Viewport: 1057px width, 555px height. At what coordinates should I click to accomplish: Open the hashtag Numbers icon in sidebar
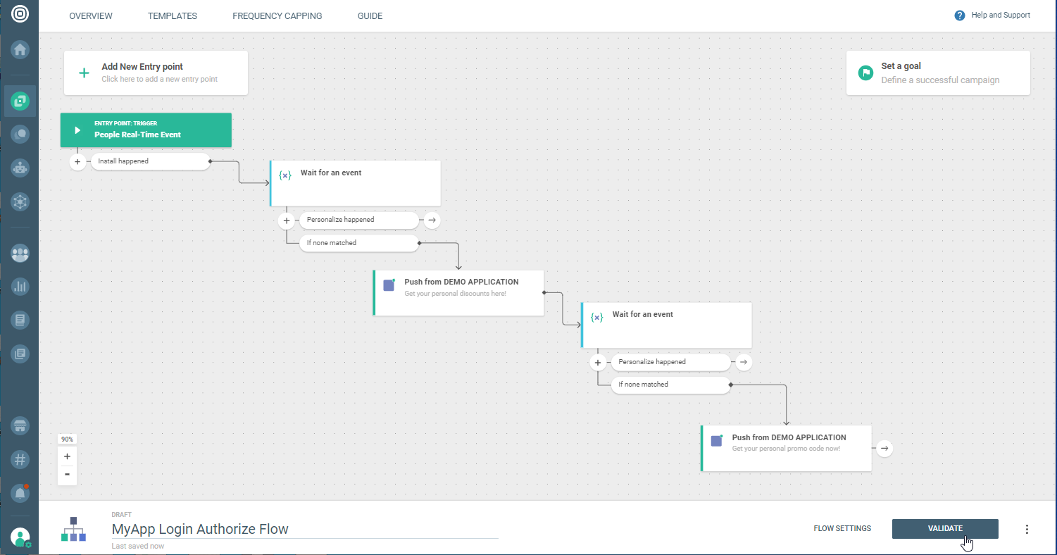[20, 460]
